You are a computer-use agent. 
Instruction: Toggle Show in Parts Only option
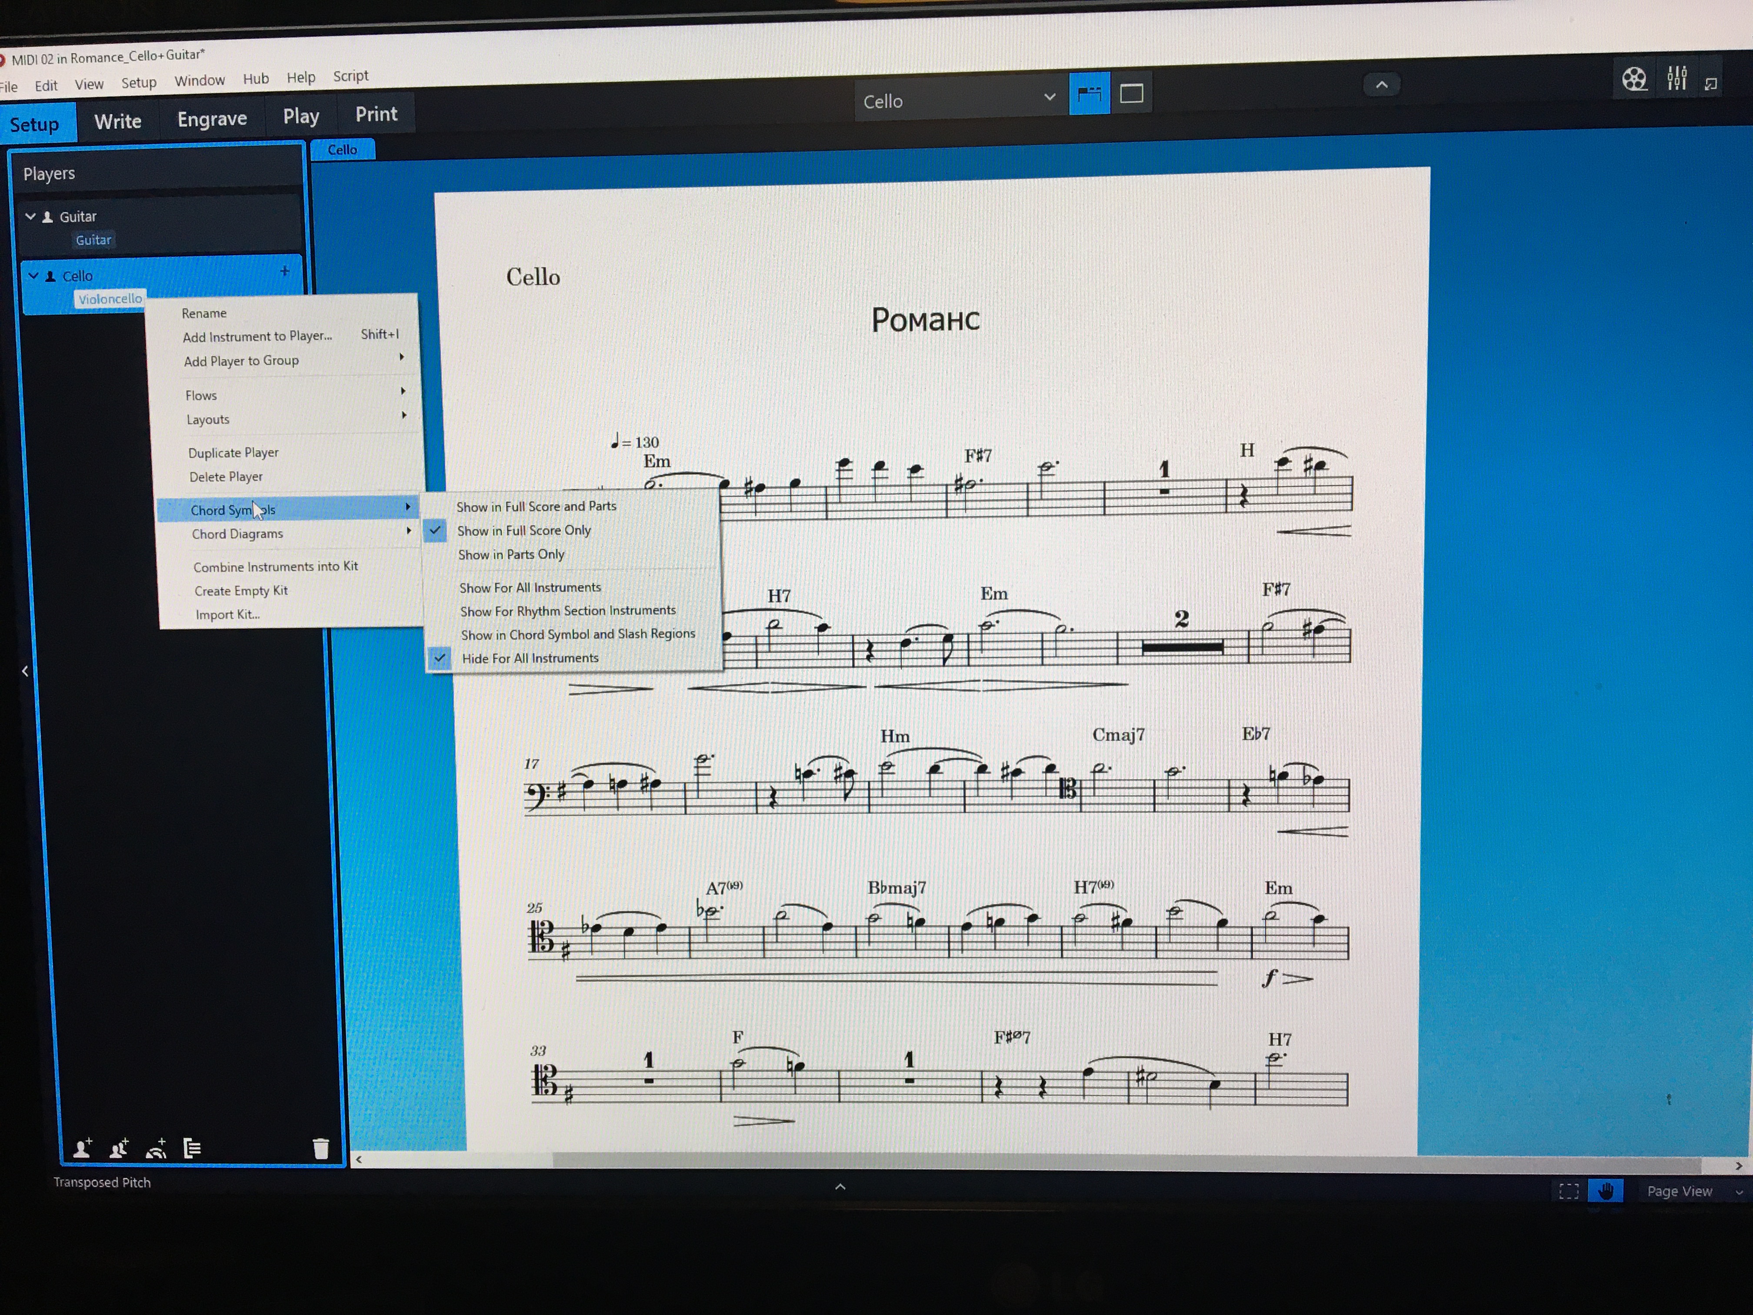click(x=510, y=555)
